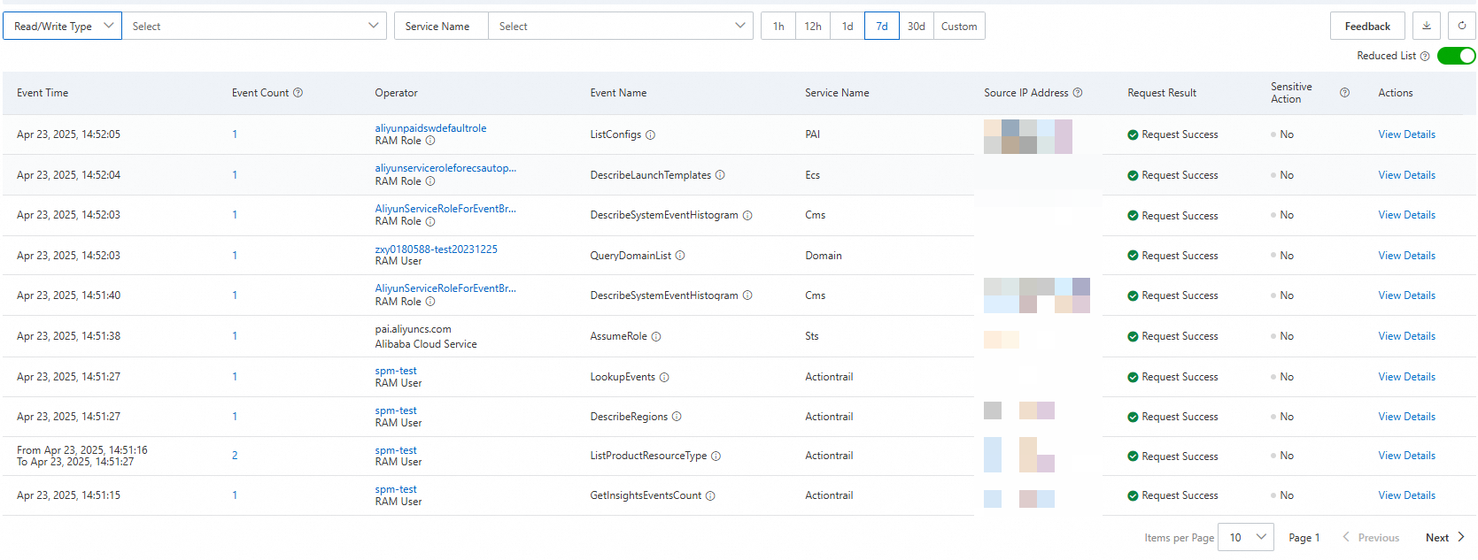
Task: Click help icon next to Event Count header
Action: click(298, 93)
